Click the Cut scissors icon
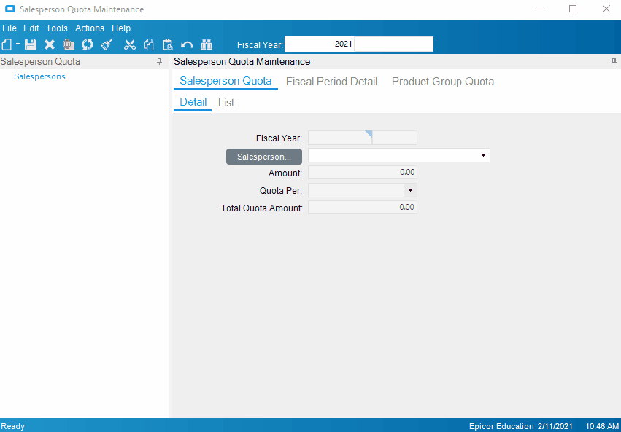 129,44
